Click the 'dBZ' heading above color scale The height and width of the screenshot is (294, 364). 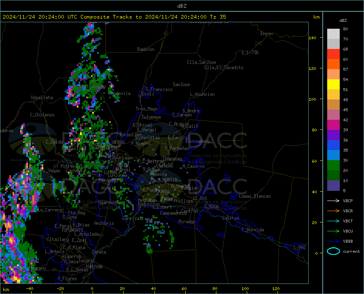343,20
